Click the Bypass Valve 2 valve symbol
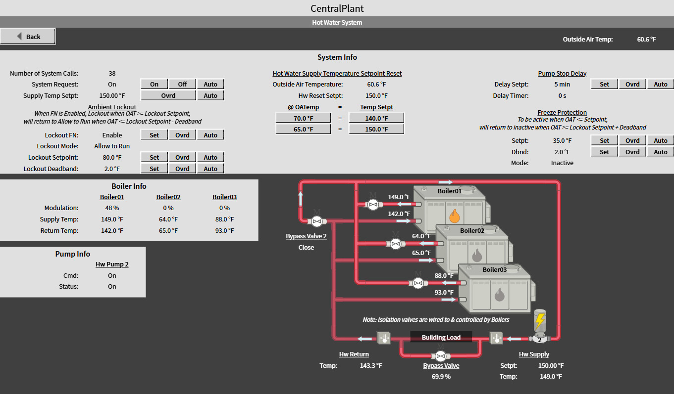The width and height of the screenshot is (674, 394). pos(317,221)
